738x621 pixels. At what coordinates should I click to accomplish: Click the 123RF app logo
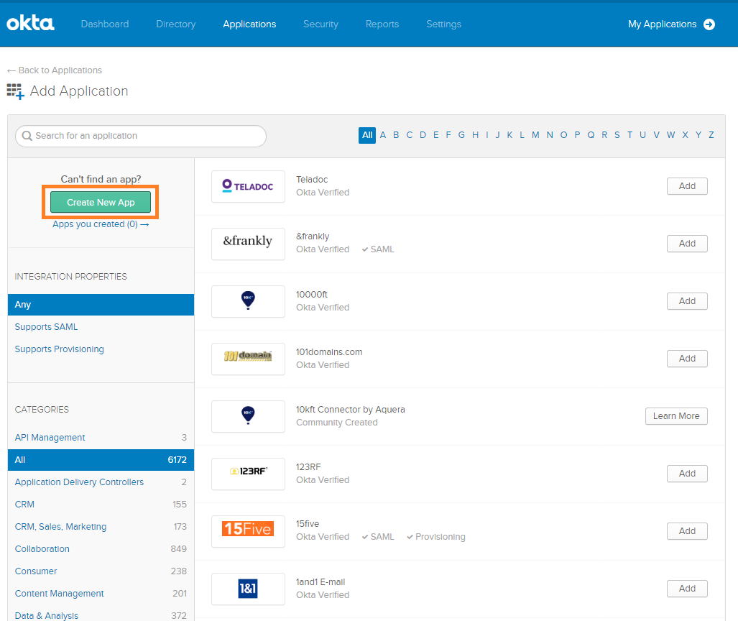point(248,474)
